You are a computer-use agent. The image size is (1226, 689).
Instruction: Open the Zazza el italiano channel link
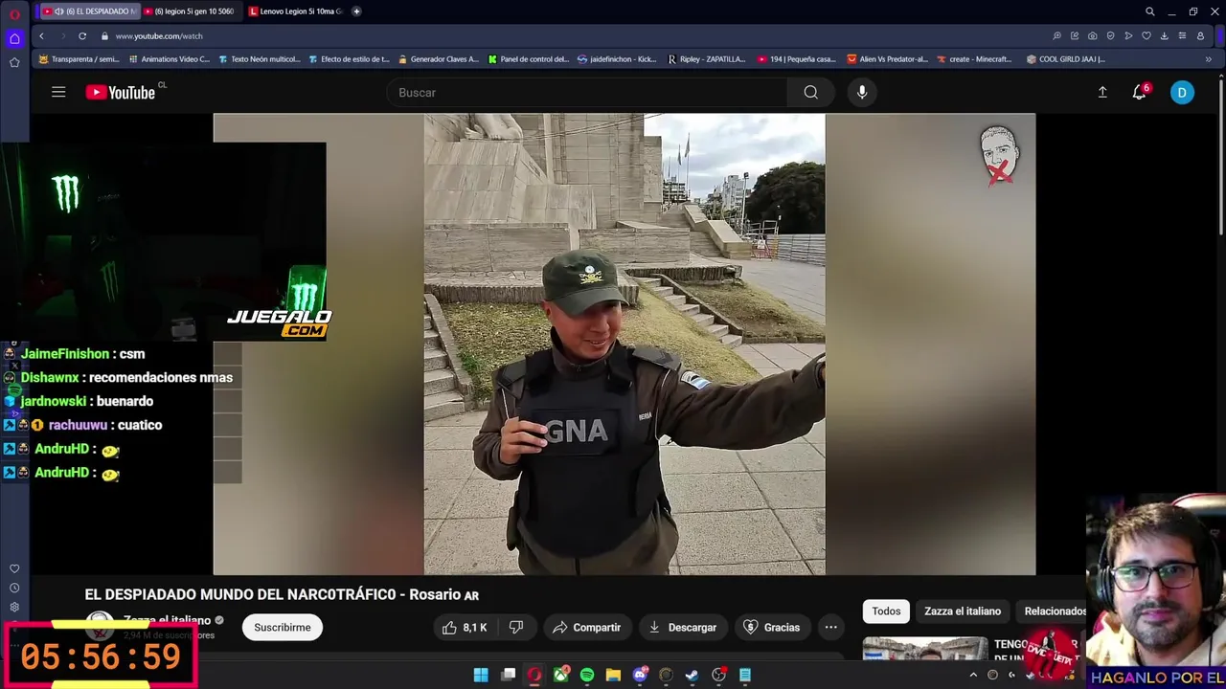pyautogui.click(x=167, y=620)
